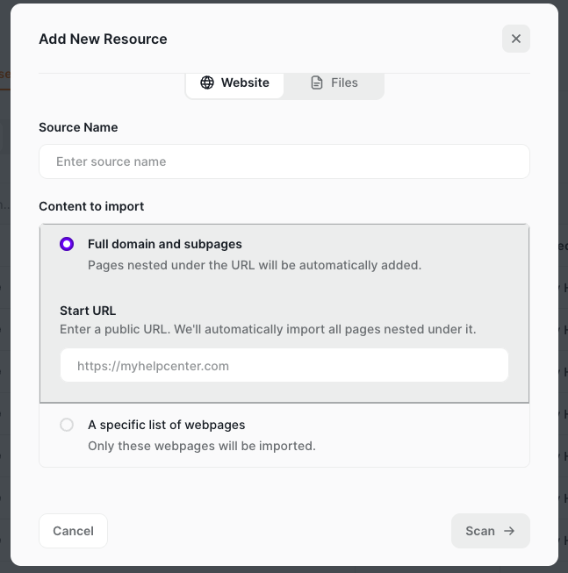The image size is (568, 573).
Task: Click the arrow icon in Scan button
Action: click(x=510, y=531)
